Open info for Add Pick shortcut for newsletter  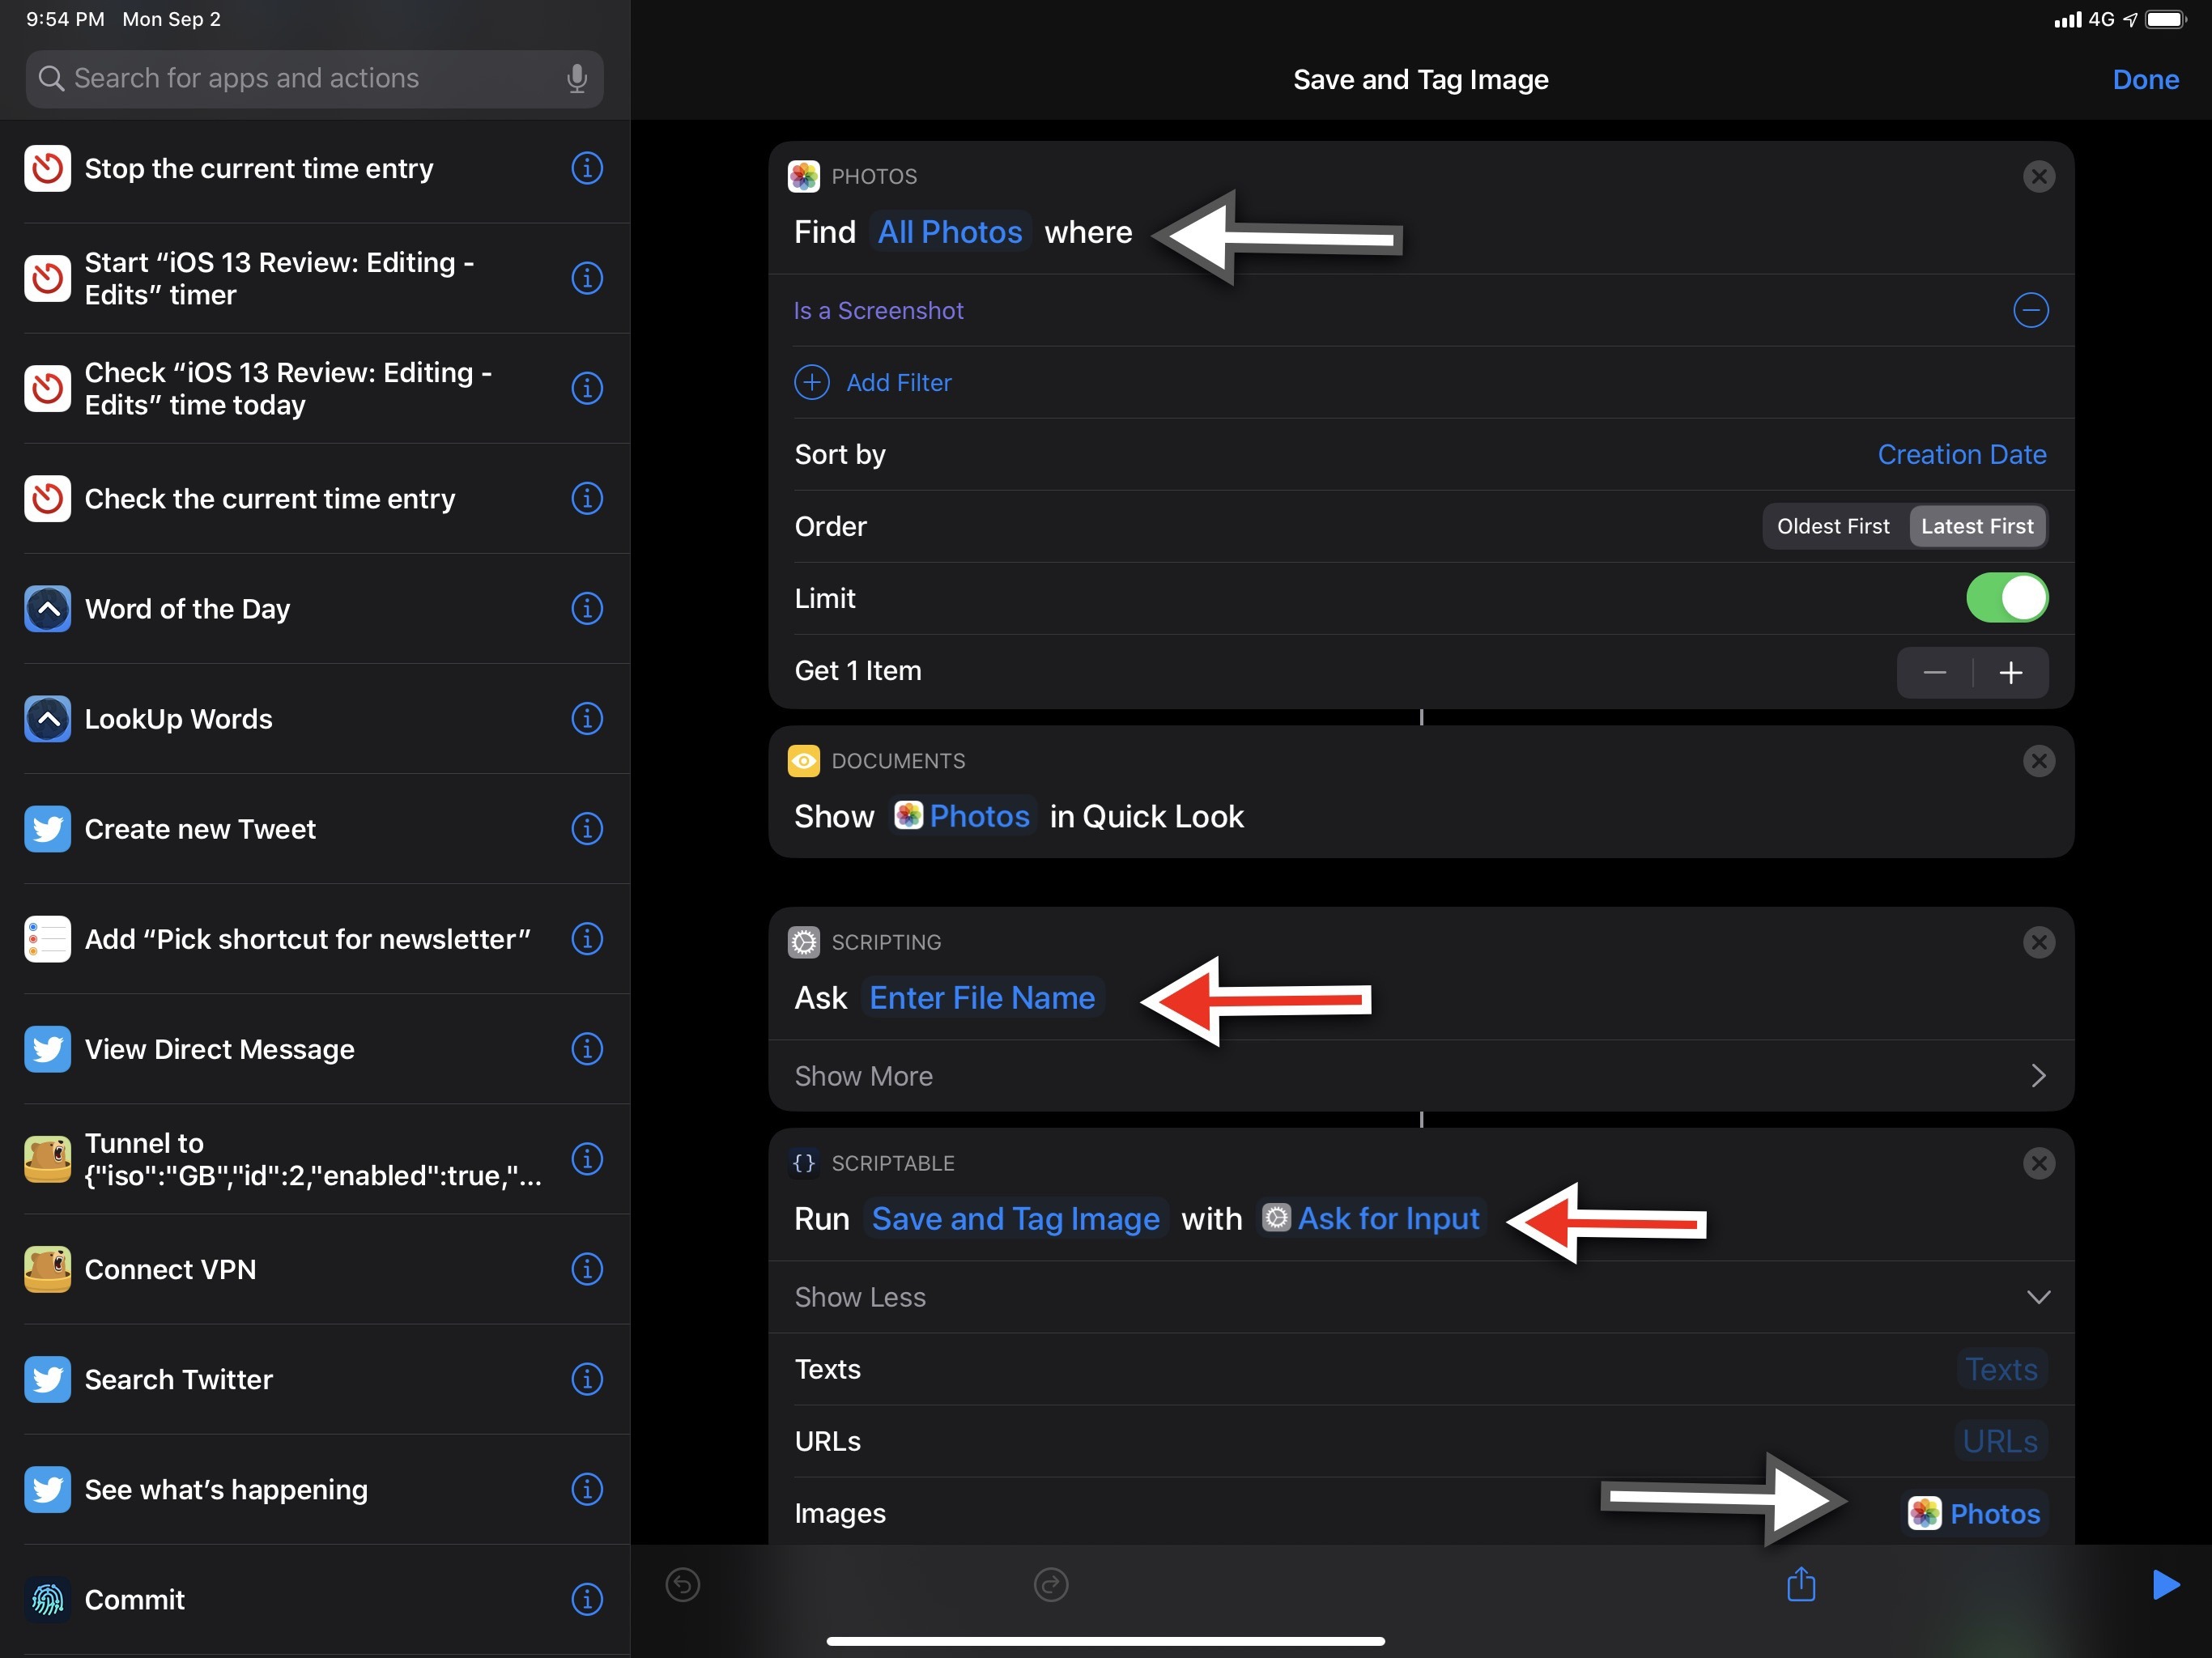(x=587, y=938)
